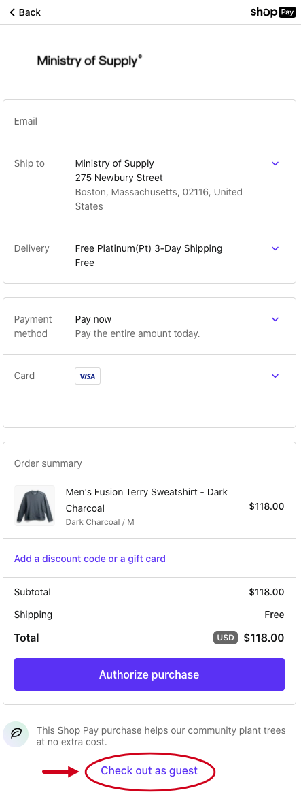Click Check out as guest link
The height and width of the screenshot is (801, 301).
coord(149,770)
